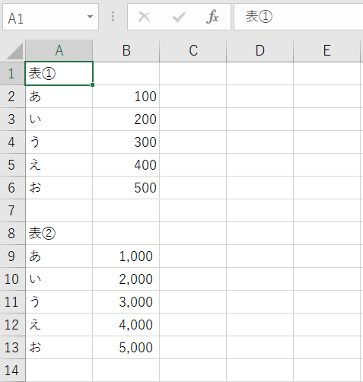Image resolution: width=363 pixels, height=382 pixels.
Task: Click cell B4 with value 300
Action: pyautogui.click(x=126, y=142)
